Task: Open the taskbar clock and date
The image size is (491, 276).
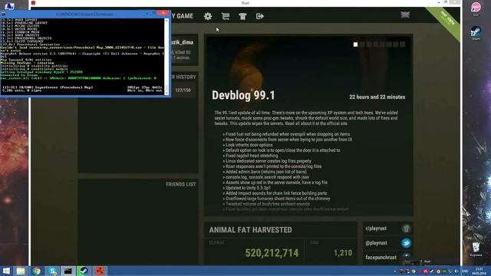Action: 479,271
